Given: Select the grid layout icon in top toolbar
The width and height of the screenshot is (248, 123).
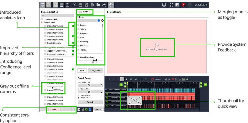Looking at the screenshot, I should coord(62,5).
